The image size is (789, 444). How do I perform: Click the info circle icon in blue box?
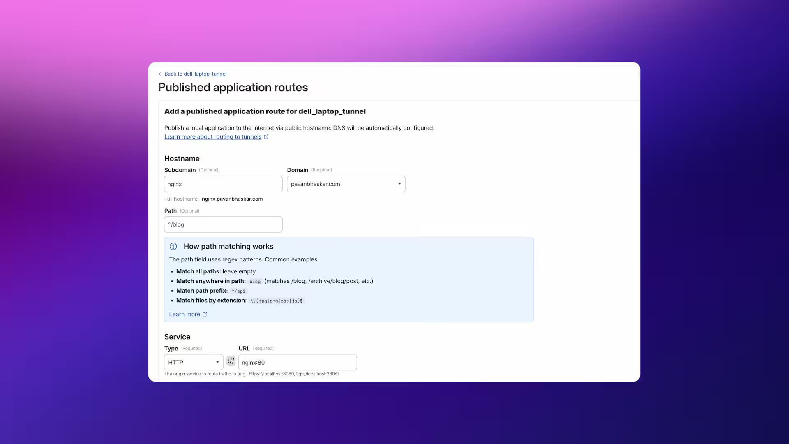(x=173, y=247)
